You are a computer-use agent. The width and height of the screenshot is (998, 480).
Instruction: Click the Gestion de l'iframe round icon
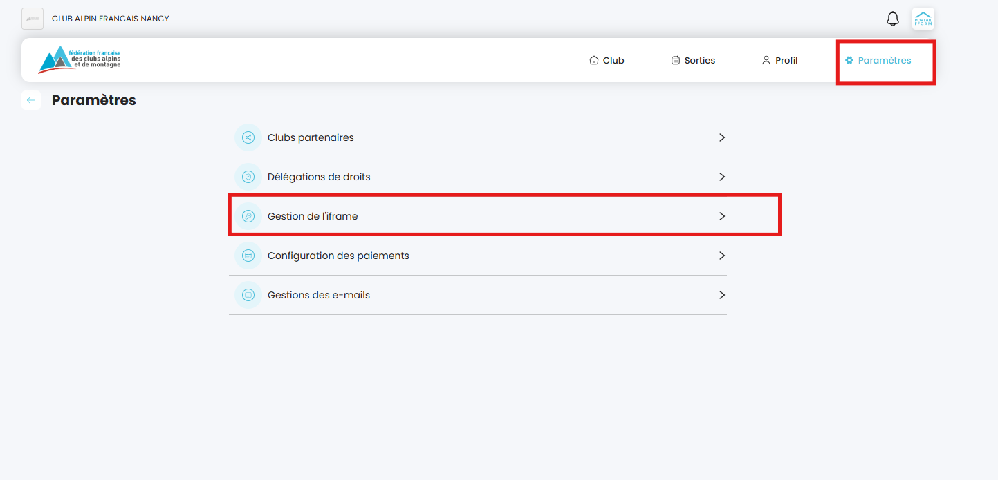point(248,216)
